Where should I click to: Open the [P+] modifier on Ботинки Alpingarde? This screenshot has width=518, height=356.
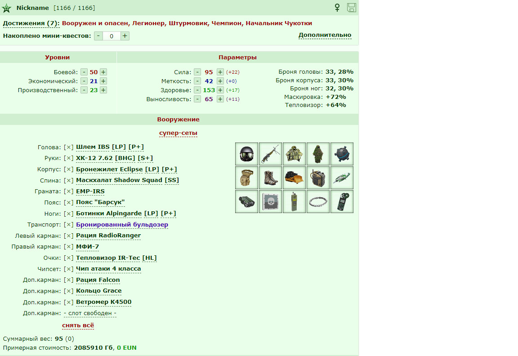169,214
